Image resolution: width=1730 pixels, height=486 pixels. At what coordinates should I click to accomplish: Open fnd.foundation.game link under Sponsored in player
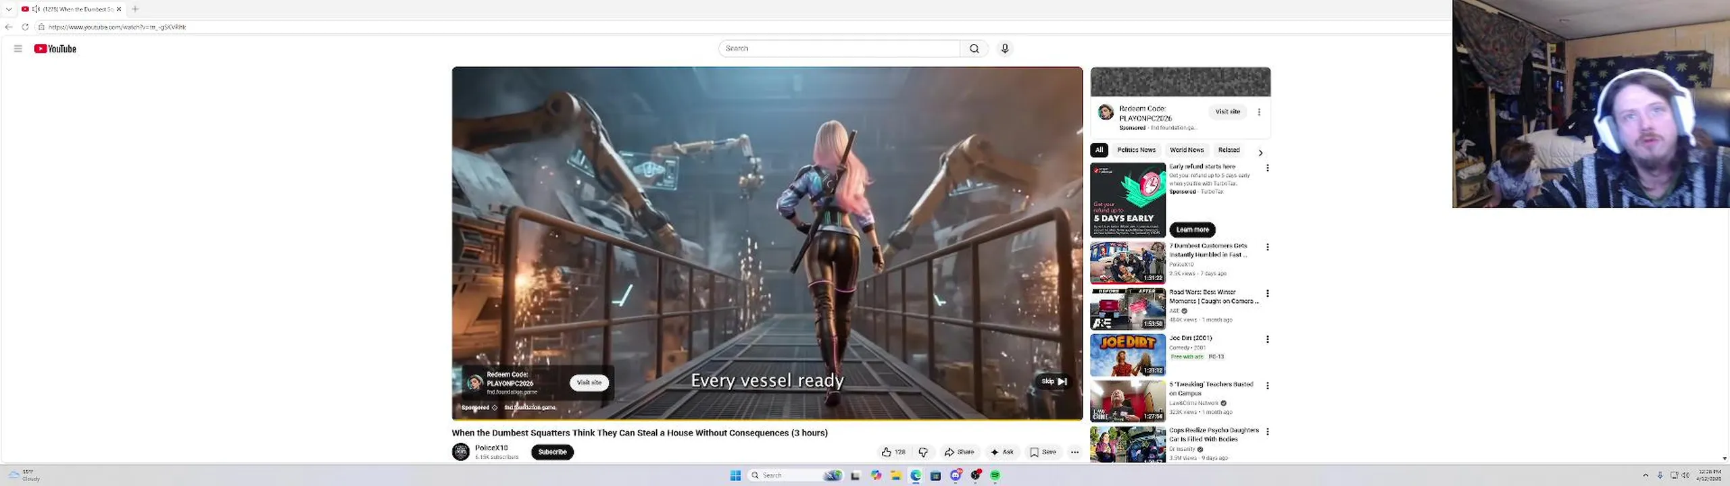point(530,407)
